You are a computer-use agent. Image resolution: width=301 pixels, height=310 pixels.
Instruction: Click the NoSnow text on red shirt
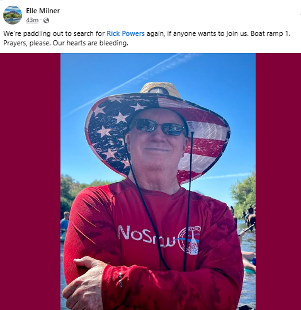[147, 236]
